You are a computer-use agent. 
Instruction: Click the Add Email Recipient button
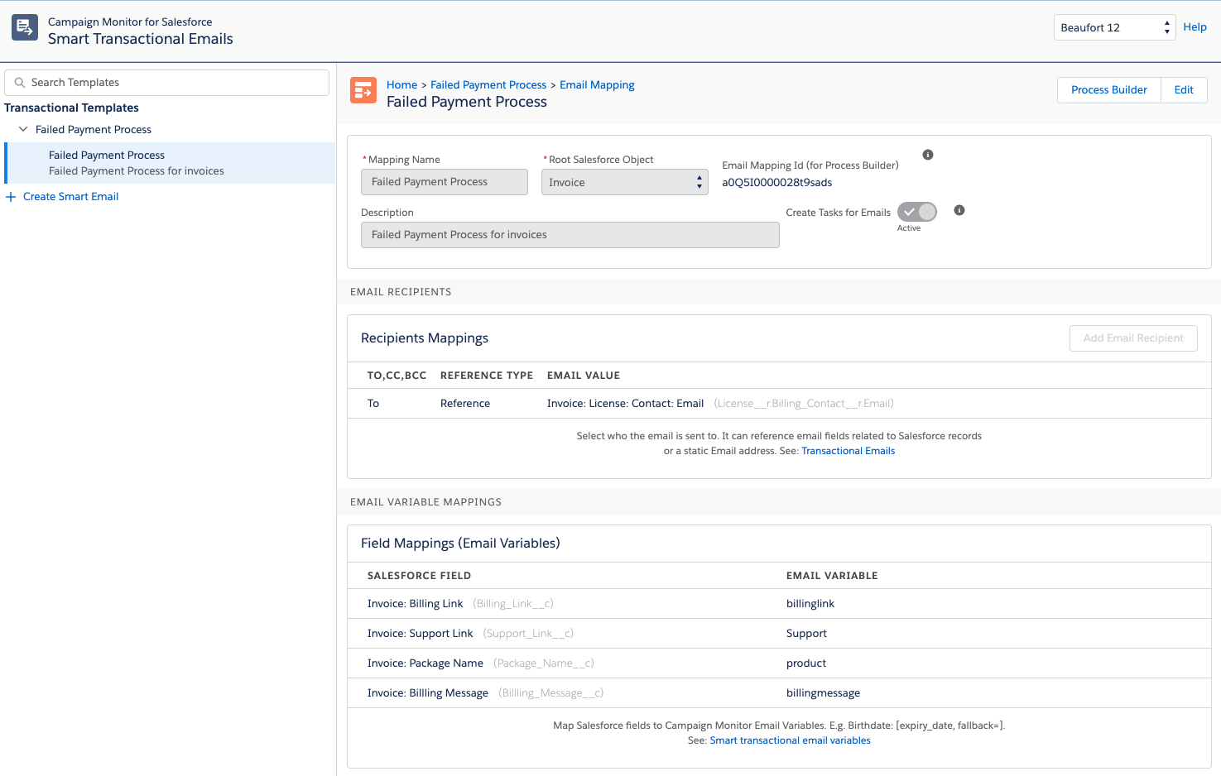point(1133,338)
